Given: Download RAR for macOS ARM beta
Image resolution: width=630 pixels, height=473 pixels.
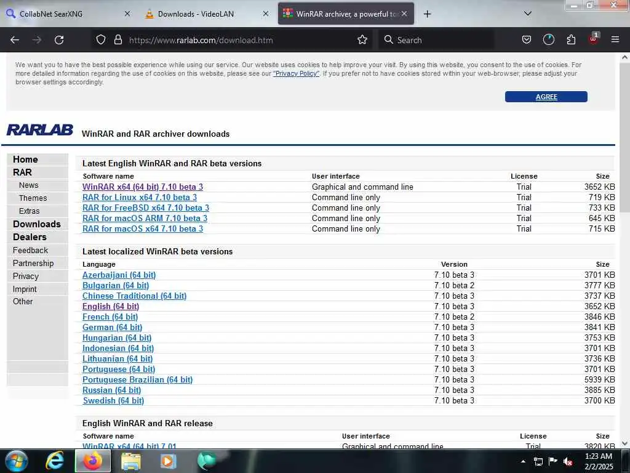Looking at the screenshot, I should click(x=145, y=219).
